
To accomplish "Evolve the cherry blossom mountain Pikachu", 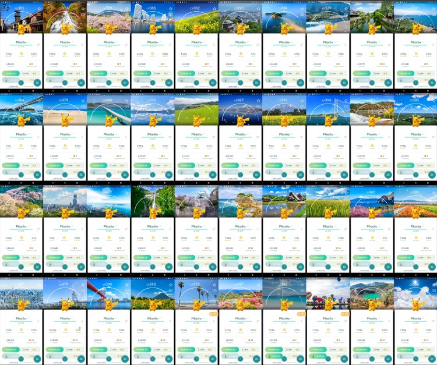I will (11, 264).
